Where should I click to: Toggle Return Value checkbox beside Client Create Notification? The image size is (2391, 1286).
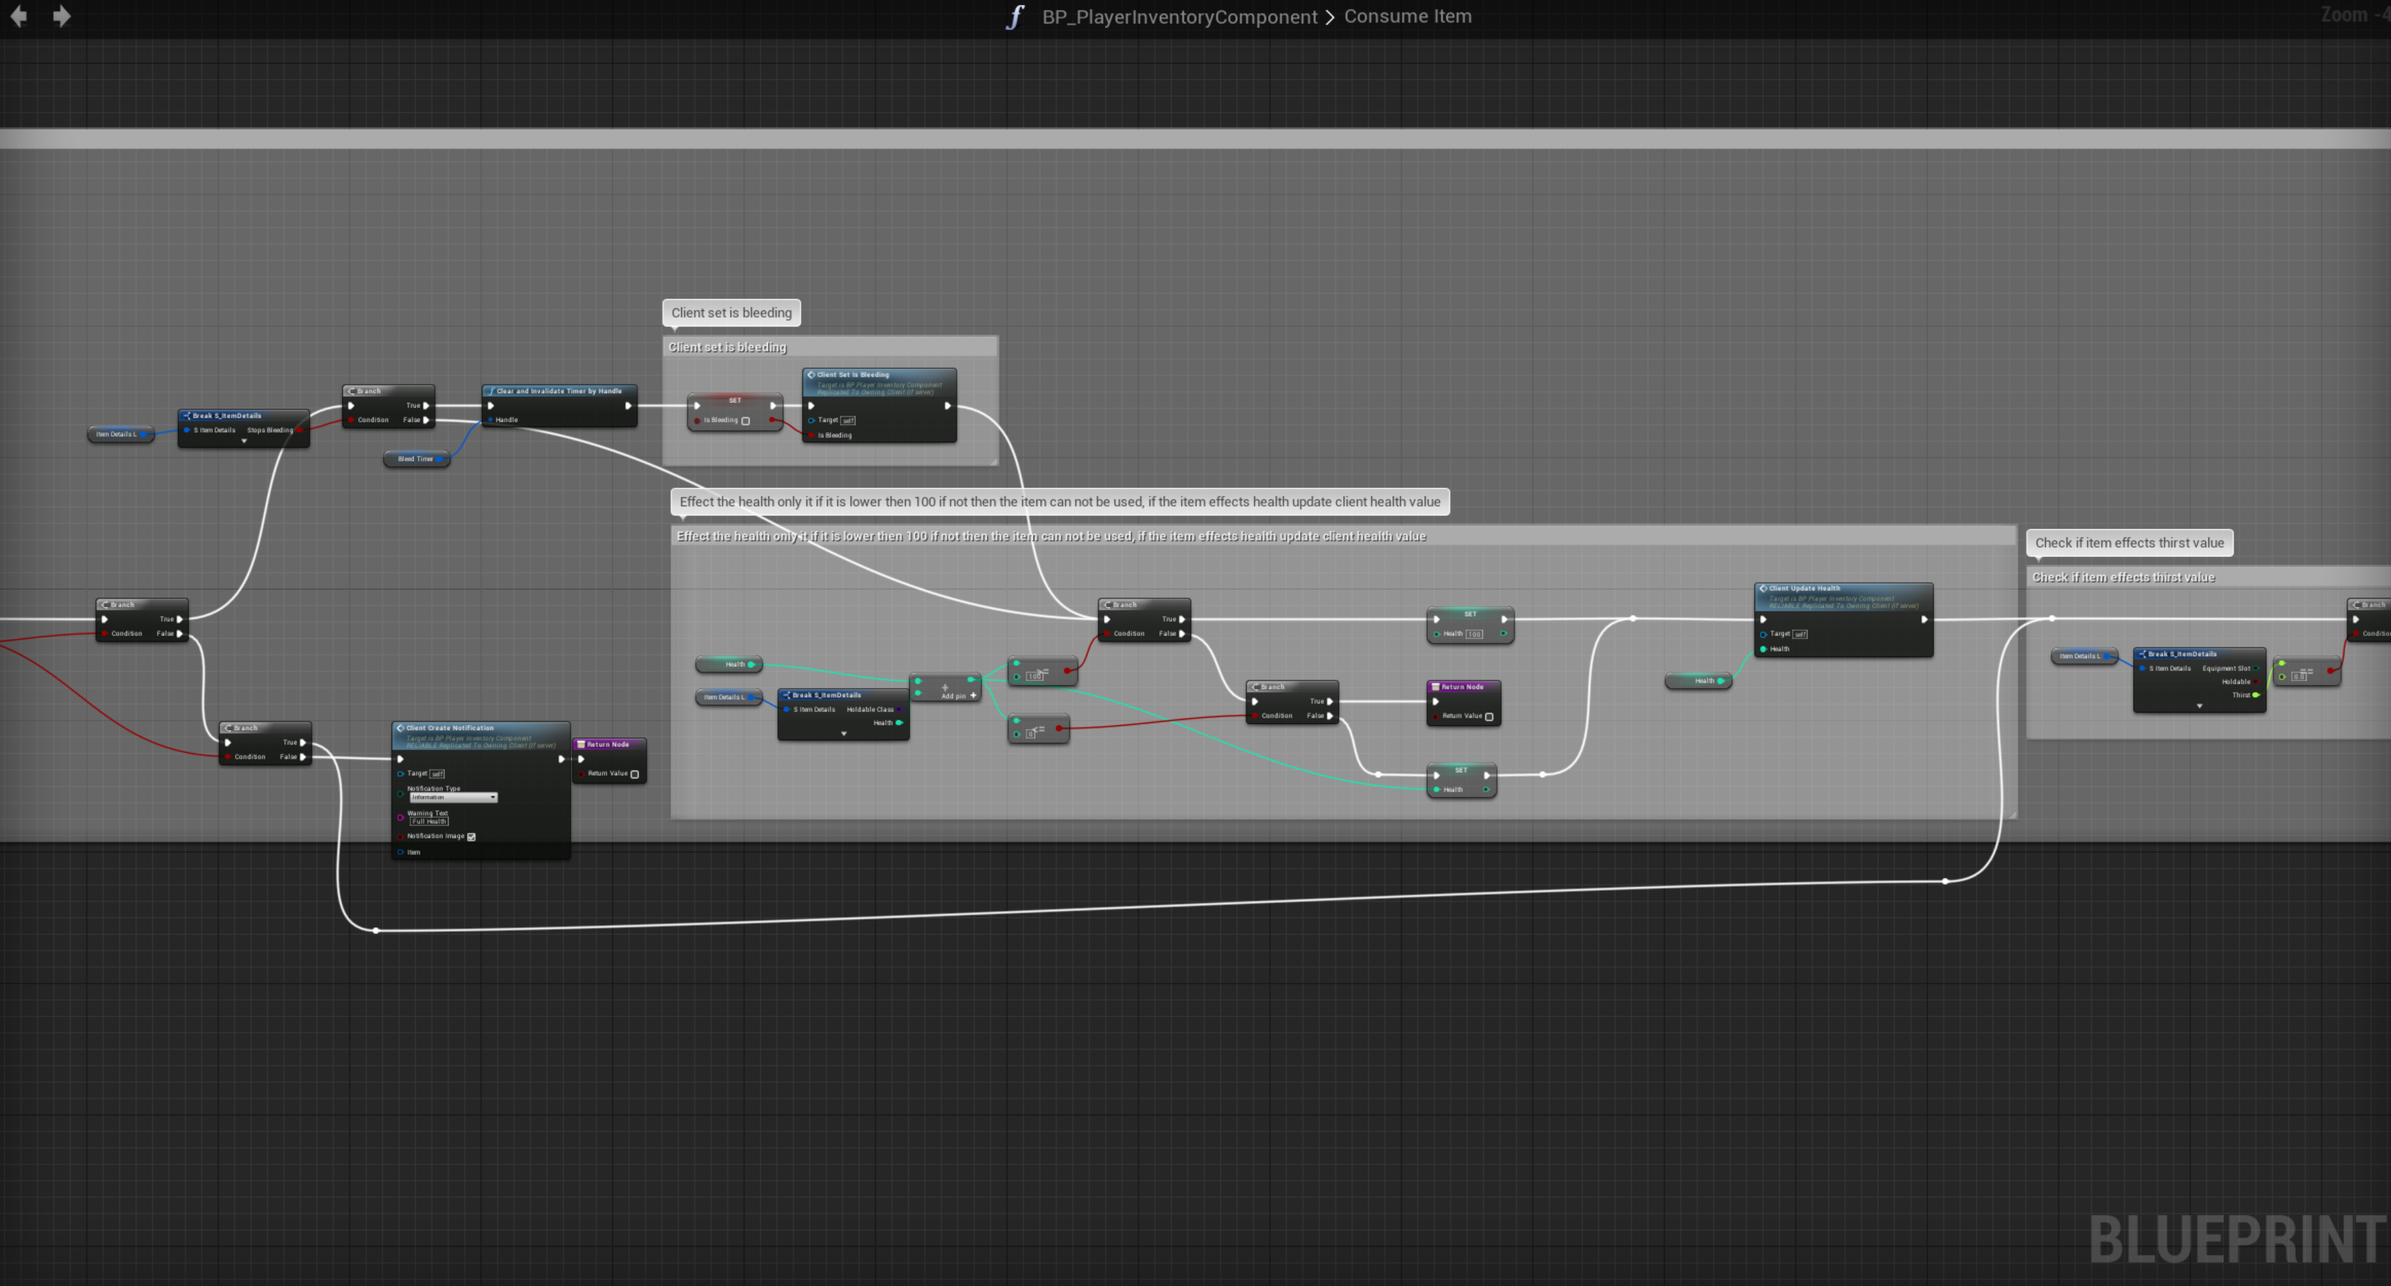tap(635, 774)
